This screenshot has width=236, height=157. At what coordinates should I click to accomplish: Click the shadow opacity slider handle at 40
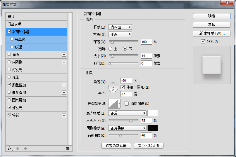tap(120, 136)
